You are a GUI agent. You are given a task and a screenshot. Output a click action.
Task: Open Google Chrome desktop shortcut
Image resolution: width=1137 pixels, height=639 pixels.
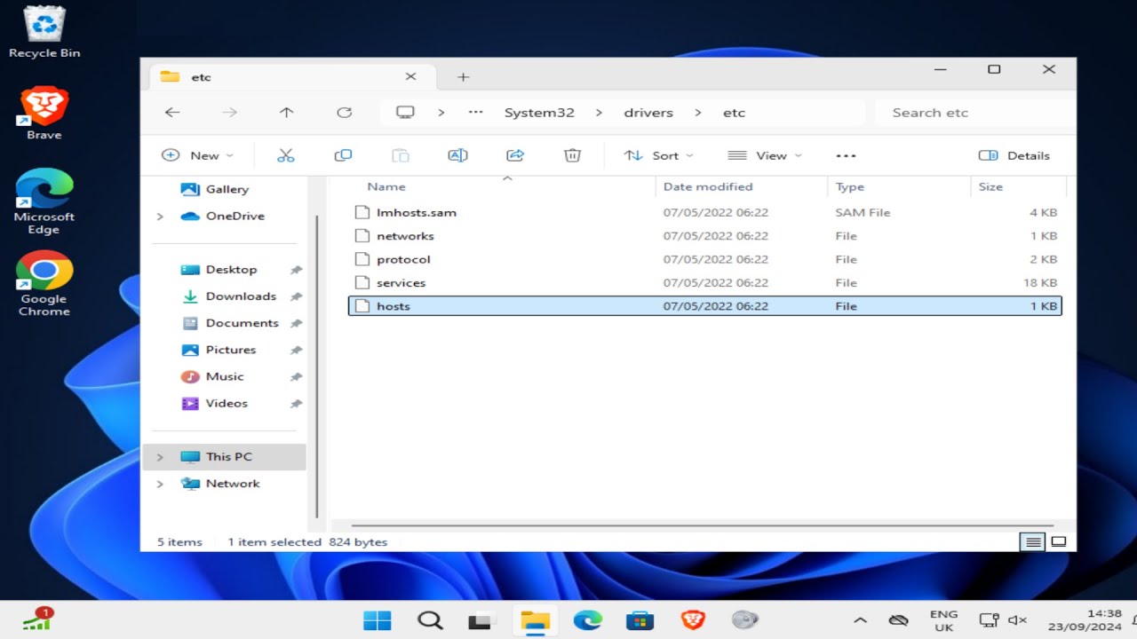pyautogui.click(x=44, y=284)
